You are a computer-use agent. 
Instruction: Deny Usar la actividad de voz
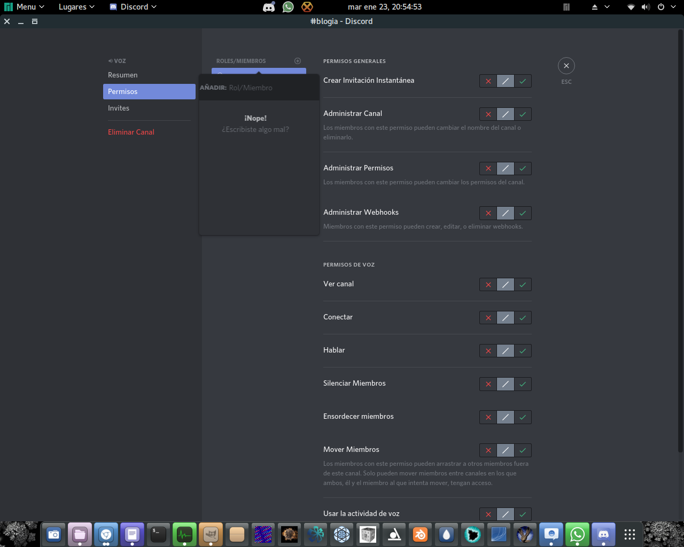[x=488, y=514]
